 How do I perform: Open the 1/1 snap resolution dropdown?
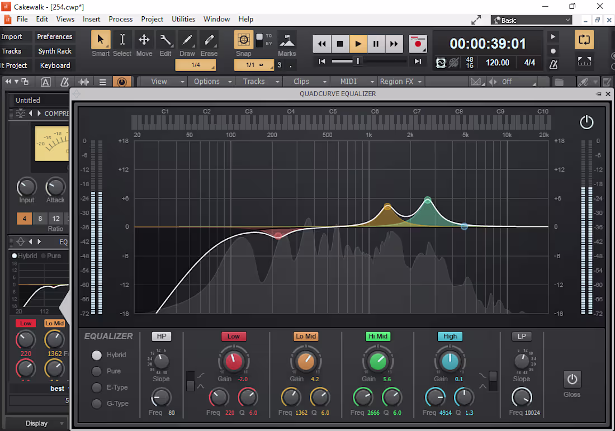[254, 65]
